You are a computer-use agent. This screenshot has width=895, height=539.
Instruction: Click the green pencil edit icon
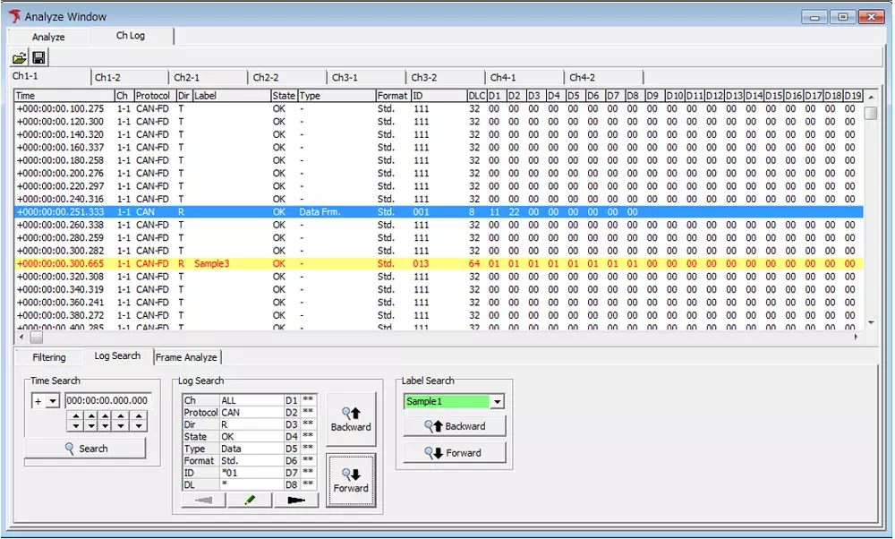250,500
